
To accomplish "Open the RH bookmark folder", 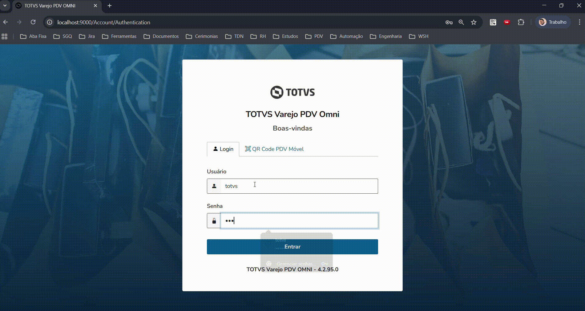I will [x=258, y=36].
